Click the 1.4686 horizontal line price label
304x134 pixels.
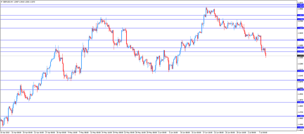click(x=300, y=116)
